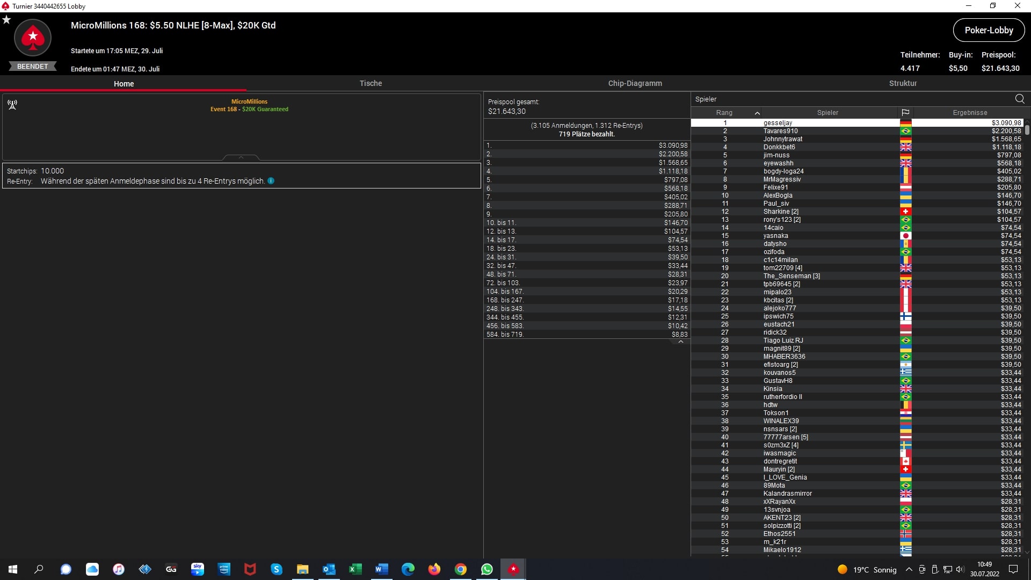
Task: Sort by the Ergebnisse column header
Action: pyautogui.click(x=970, y=113)
